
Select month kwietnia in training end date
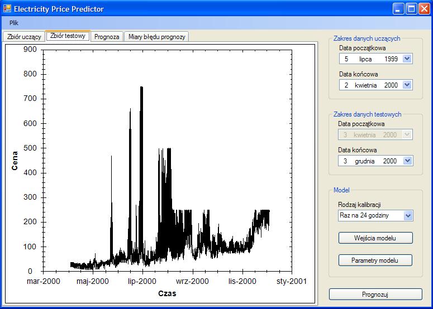[365, 85]
